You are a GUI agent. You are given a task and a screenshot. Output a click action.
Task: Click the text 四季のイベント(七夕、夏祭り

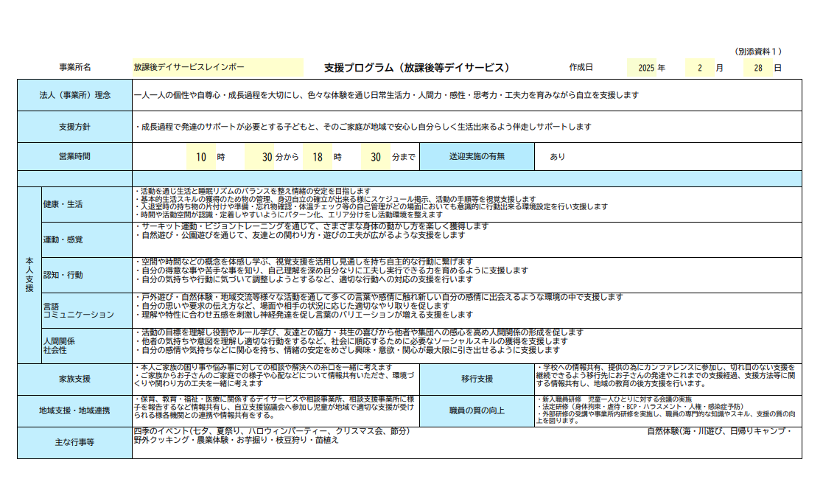click(x=271, y=431)
